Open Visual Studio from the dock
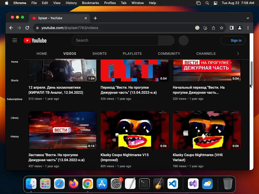 pyautogui.click(x=193, y=184)
